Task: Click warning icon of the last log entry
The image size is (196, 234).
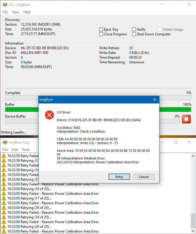Action: pyautogui.click(x=4, y=231)
